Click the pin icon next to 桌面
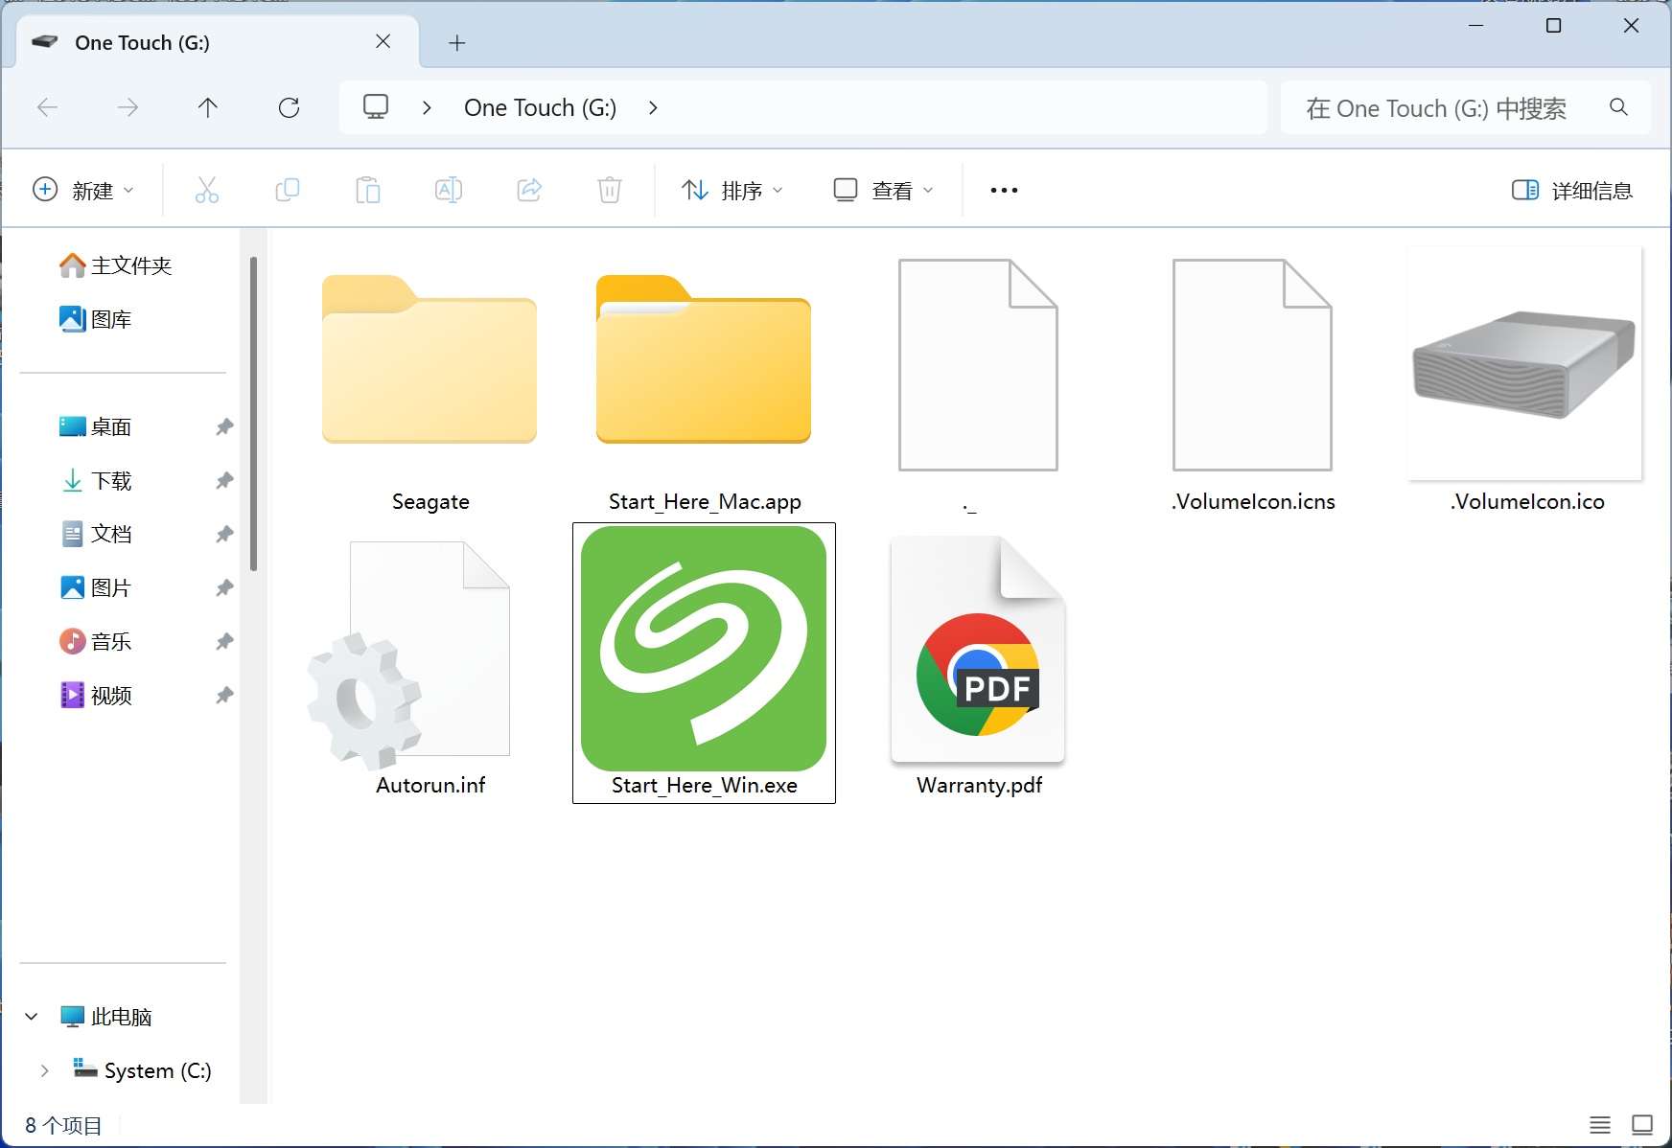Viewport: 1672px width, 1148px height. tap(224, 426)
